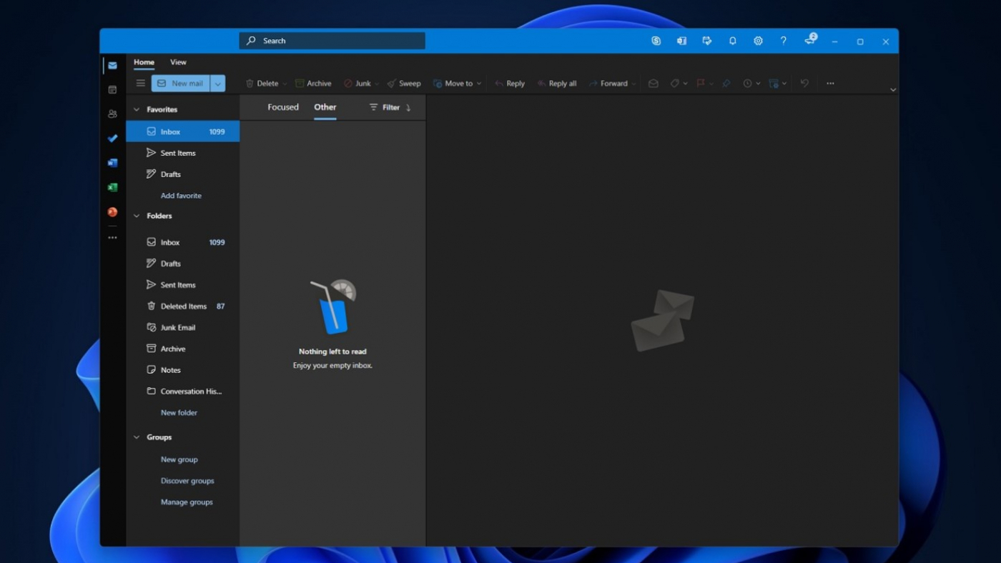Screen dimensions: 1001x563
Task: Click the New folder link
Action: (179, 413)
